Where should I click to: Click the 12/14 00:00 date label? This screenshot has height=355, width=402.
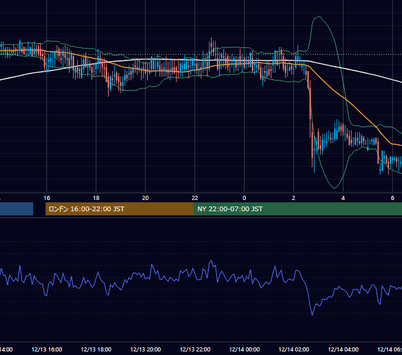click(x=244, y=349)
